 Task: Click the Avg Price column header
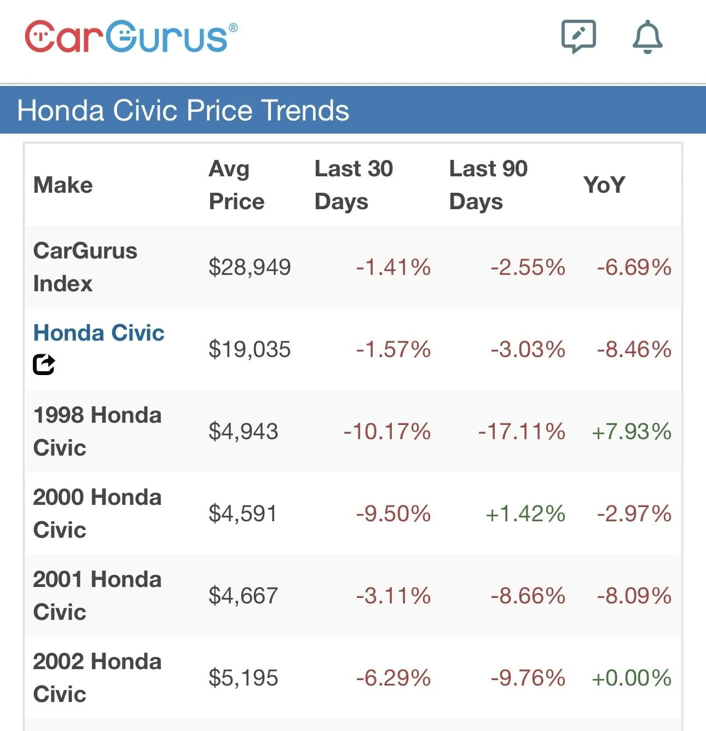[236, 185]
